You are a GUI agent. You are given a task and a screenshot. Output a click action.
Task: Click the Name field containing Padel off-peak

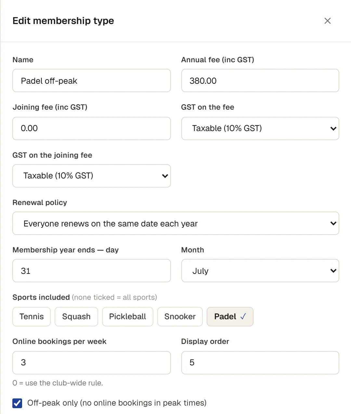(x=92, y=80)
